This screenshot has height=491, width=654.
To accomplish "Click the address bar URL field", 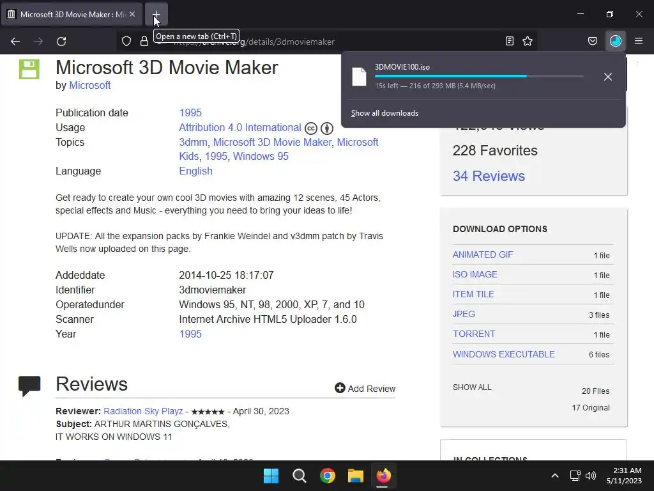I will (325, 42).
